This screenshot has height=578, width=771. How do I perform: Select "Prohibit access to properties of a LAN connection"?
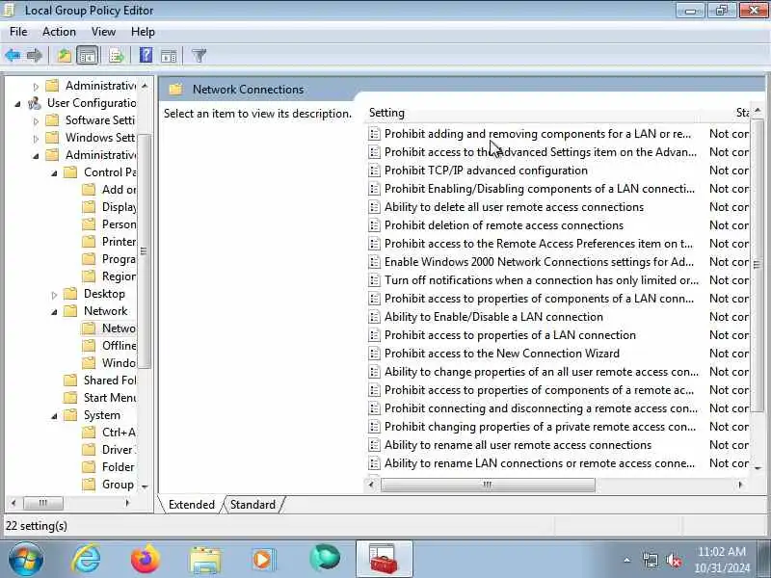coord(510,335)
